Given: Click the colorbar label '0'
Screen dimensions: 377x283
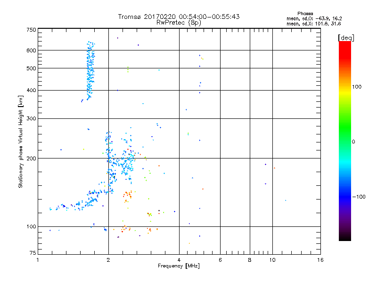Looking at the screenshot, I should 353,142.
